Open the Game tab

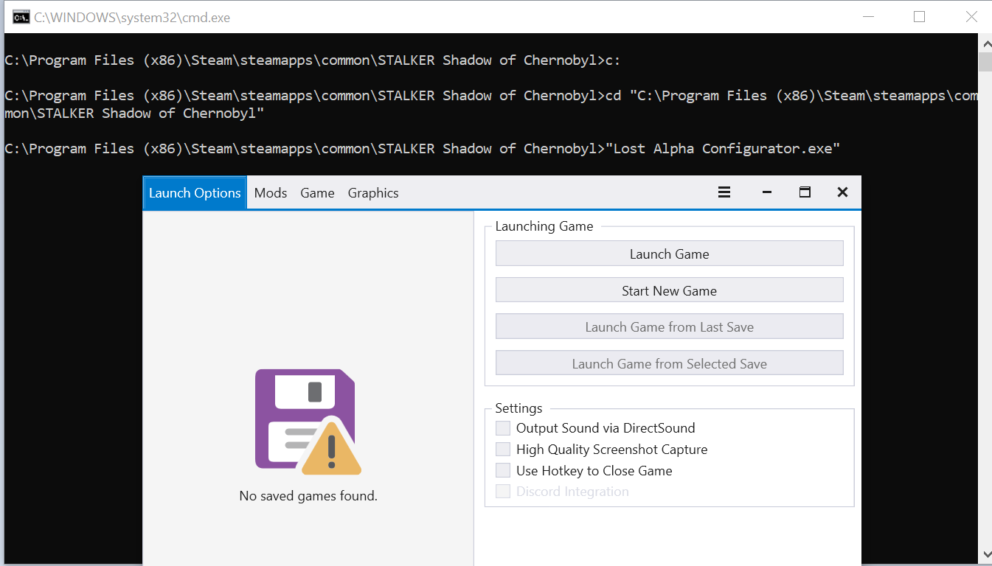click(317, 193)
